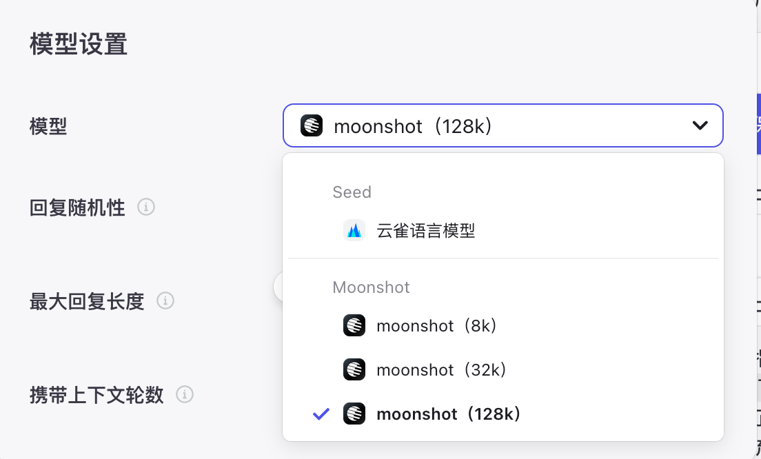Click the moonshot（128k）dropdown field

point(503,125)
